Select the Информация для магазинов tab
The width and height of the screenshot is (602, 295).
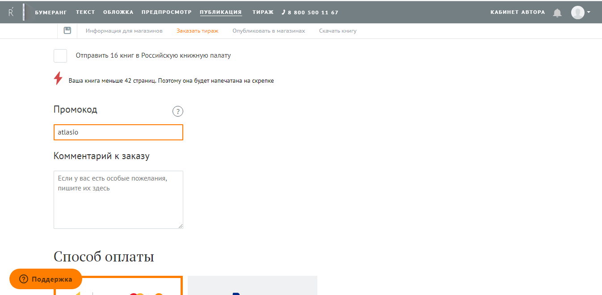124,31
